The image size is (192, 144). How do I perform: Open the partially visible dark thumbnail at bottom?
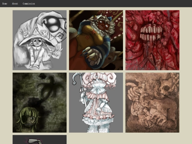pos(39,140)
